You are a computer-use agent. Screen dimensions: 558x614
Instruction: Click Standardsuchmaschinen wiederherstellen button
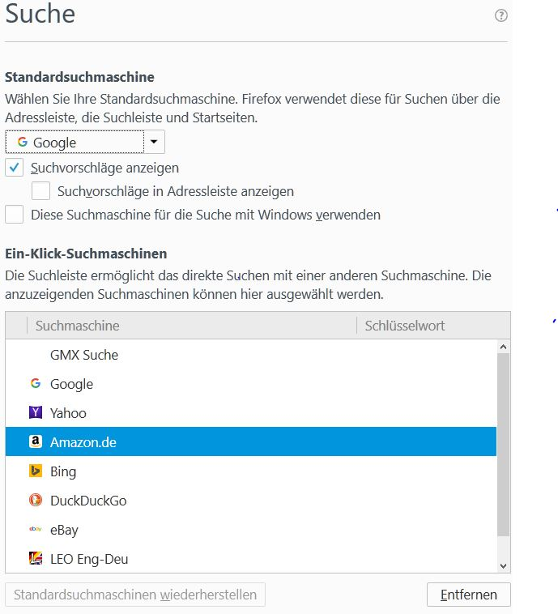point(135,595)
